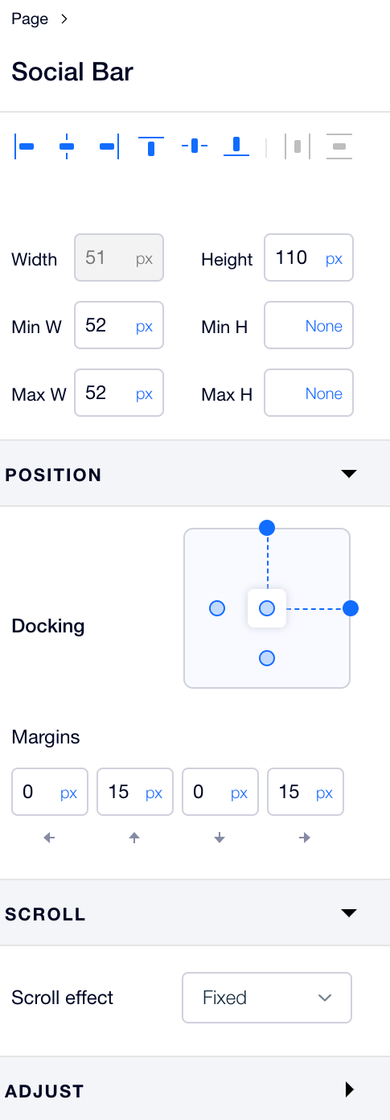
Task: Collapse the Scroll section
Action: click(348, 913)
